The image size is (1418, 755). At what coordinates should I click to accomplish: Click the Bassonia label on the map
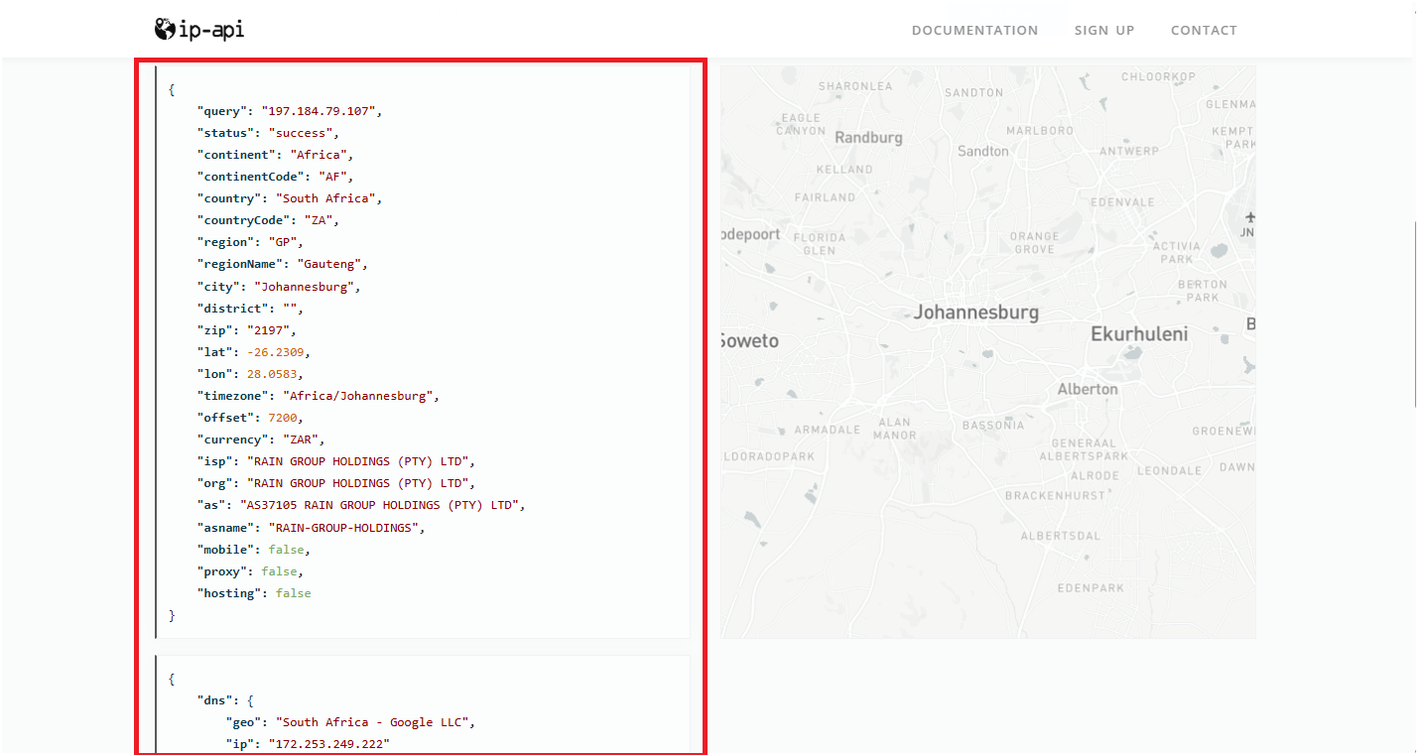pyautogui.click(x=993, y=426)
